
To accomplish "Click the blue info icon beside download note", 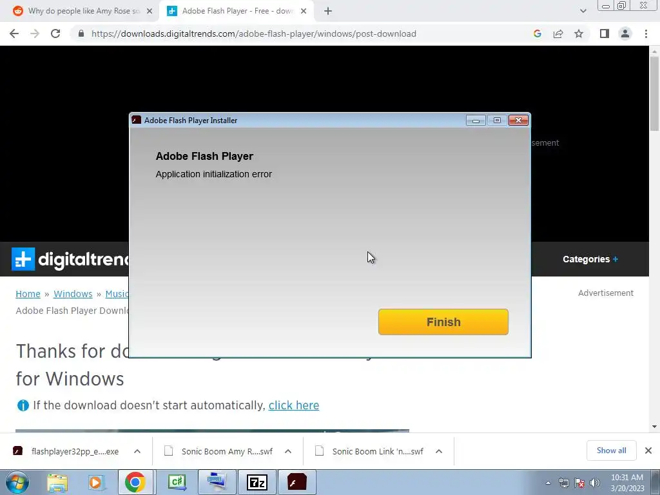I will (23, 405).
